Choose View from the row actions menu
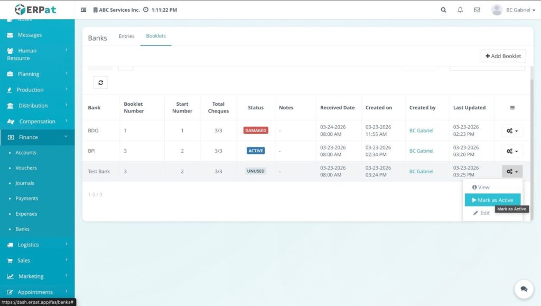The image size is (541, 306). pyautogui.click(x=481, y=187)
